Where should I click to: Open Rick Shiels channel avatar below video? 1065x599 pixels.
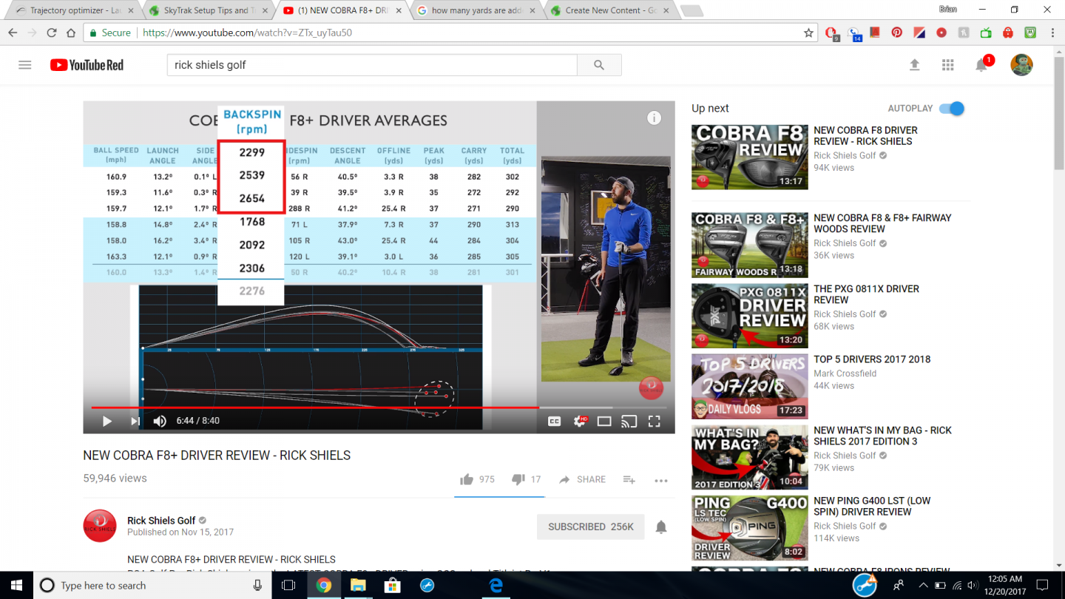100,526
